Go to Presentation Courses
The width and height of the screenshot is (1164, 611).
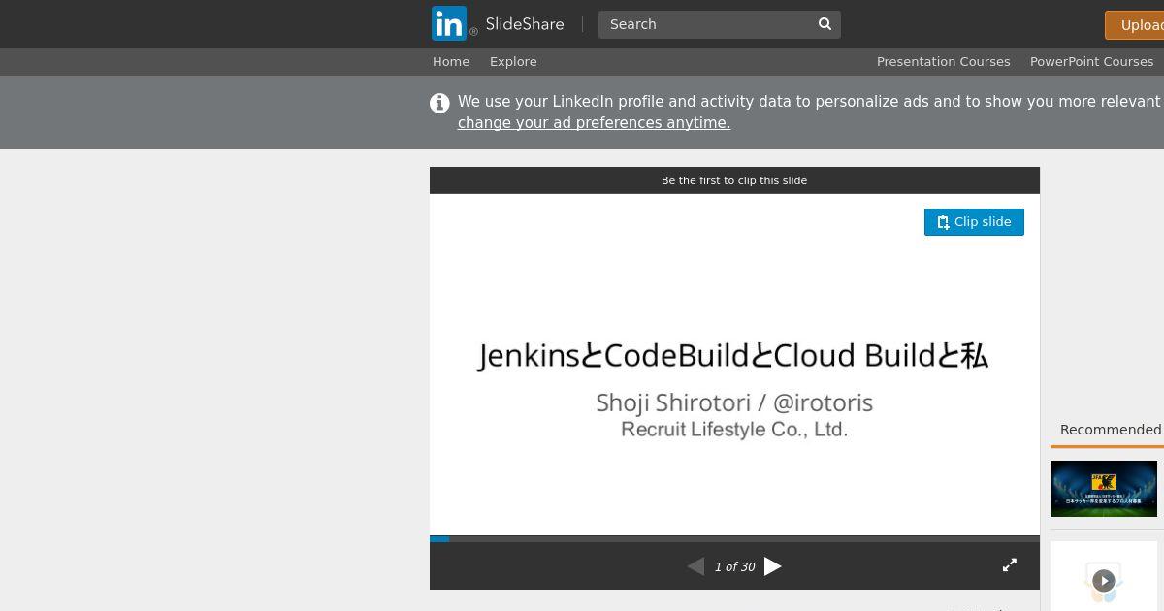944,61
